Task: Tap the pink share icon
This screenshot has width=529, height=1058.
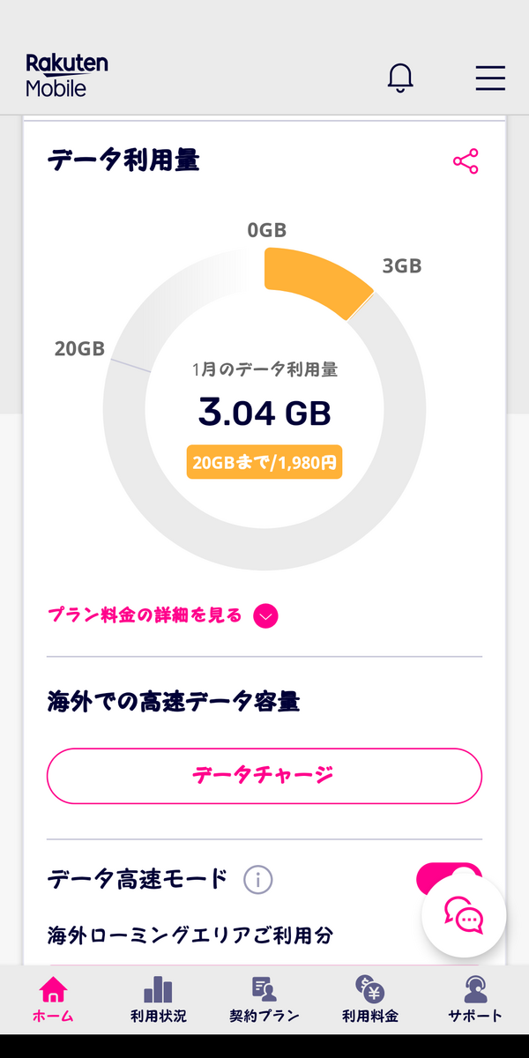Action: [466, 162]
